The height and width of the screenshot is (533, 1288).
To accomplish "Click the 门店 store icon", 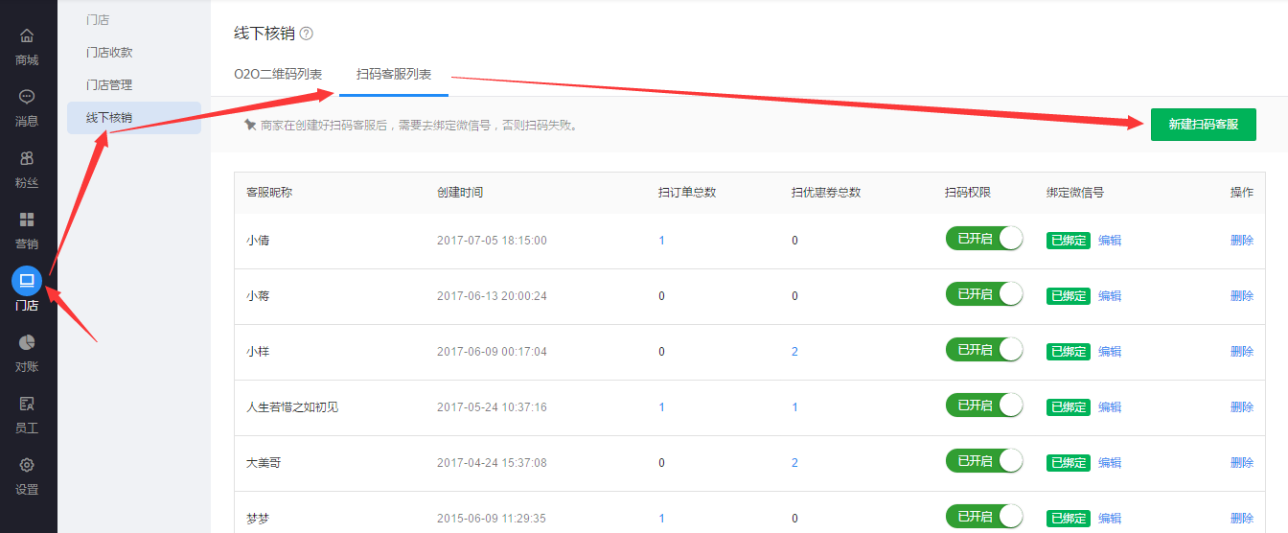I will (x=27, y=281).
